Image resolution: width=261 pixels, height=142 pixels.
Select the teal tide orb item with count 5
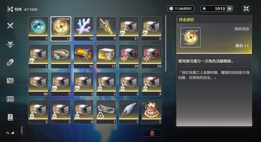pos(38,29)
